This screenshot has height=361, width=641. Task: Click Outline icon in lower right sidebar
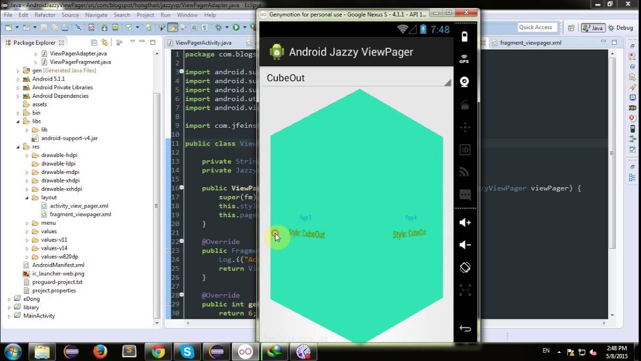tap(633, 177)
